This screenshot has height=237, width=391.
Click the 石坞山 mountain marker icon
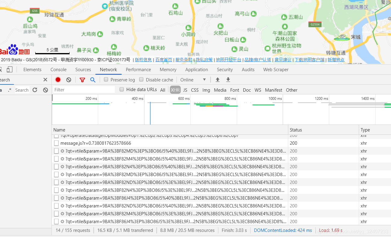pos(175,6)
